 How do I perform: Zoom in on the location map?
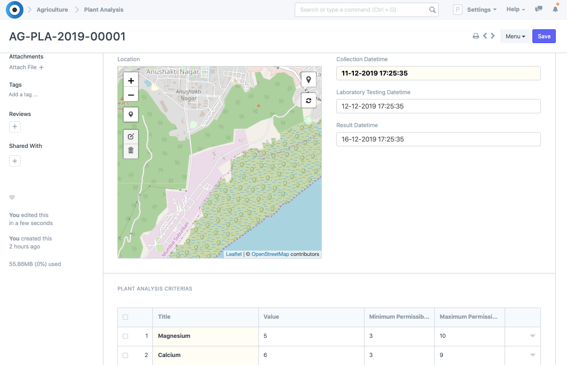click(x=131, y=81)
